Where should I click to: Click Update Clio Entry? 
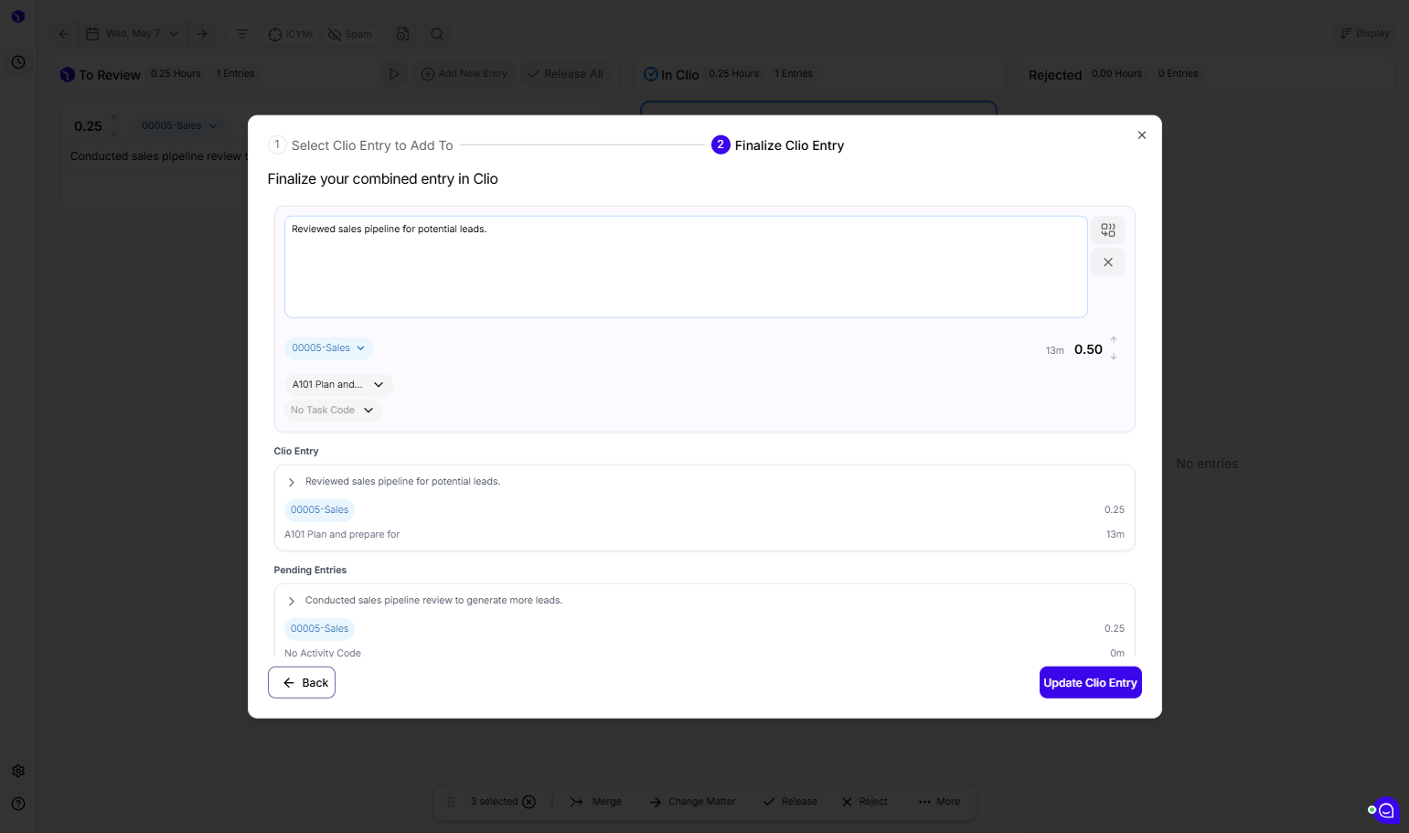point(1090,683)
